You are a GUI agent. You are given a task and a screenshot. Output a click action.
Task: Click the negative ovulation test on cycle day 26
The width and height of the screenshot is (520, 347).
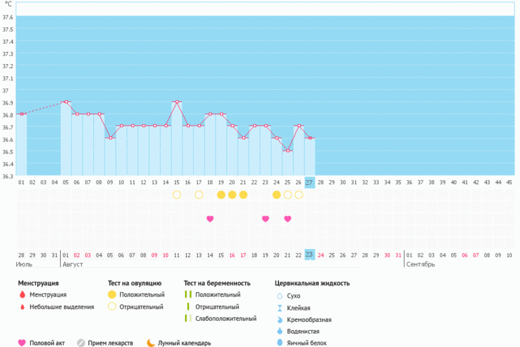298,194
